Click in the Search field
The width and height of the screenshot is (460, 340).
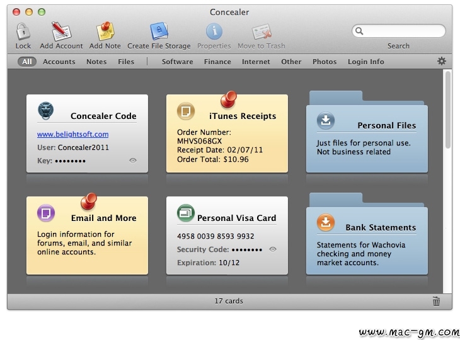coord(399,31)
